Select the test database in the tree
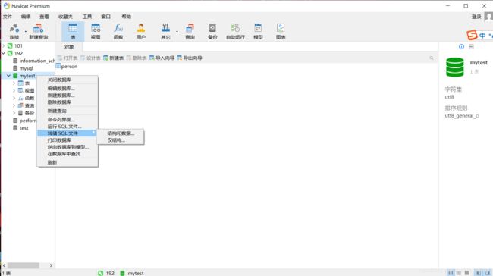Viewport: 493px width, 276px height. 20,128
